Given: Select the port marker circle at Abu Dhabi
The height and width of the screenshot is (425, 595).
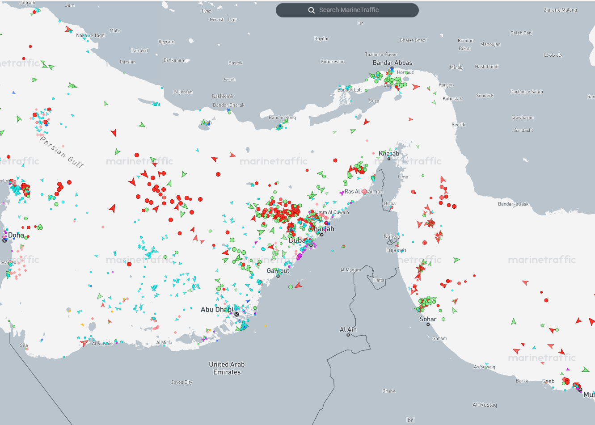Looking at the screenshot, I should click(236, 314).
